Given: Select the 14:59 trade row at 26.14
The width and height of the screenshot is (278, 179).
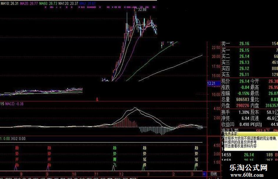Looking at the screenshot, I should pyautogui.click(x=250, y=155).
